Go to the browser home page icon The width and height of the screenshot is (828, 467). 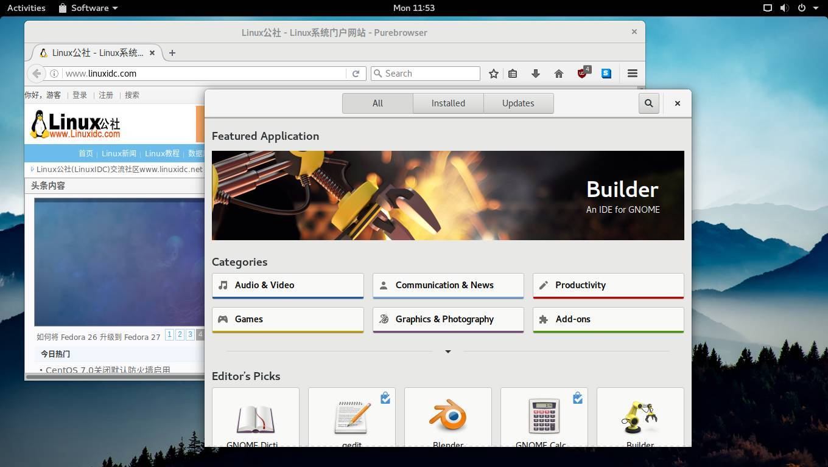[x=559, y=74]
